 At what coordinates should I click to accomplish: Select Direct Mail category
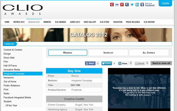coord(9,58)
